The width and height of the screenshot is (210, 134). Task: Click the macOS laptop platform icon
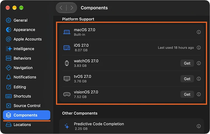(x=67, y=32)
